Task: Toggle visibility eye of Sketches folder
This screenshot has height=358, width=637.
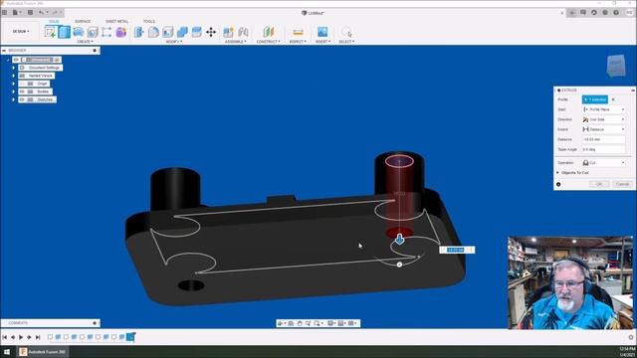Action: pos(22,99)
